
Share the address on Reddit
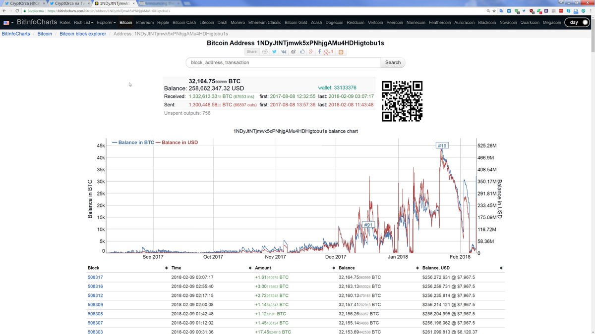[x=265, y=51]
